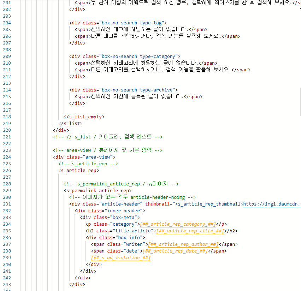Click text "선택하신 카테고리에 해당하는 글이 없습니다."
The image size is (301, 291).
pos(145,63)
